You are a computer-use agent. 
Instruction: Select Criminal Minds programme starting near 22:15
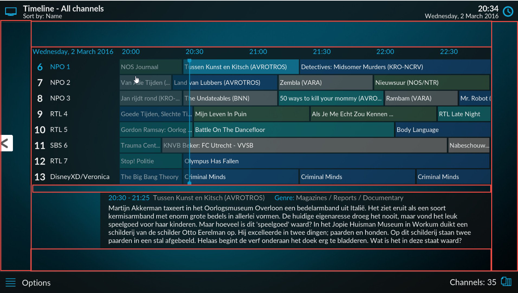453,177
